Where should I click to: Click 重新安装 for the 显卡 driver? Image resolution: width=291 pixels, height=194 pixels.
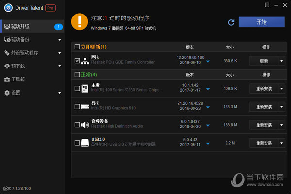(x=264, y=107)
